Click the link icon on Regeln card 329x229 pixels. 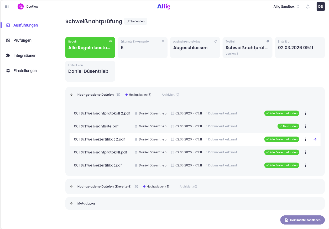point(111,41)
